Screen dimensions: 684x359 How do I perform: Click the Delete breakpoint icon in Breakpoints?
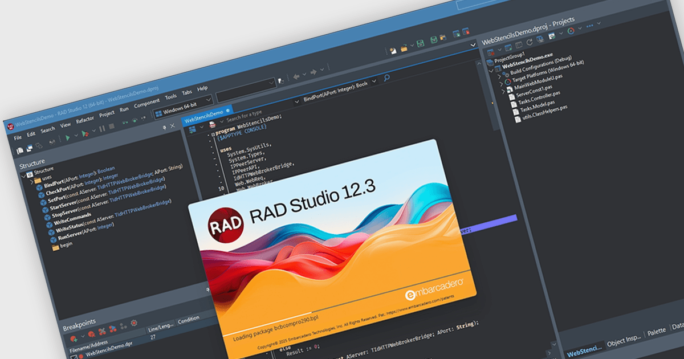tap(92, 334)
